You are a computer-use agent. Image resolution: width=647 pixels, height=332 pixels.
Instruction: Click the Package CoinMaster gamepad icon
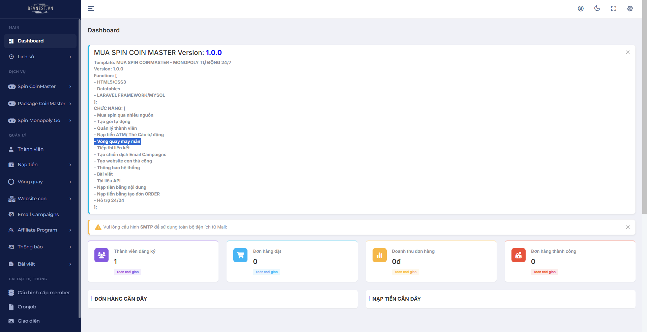pyautogui.click(x=12, y=103)
